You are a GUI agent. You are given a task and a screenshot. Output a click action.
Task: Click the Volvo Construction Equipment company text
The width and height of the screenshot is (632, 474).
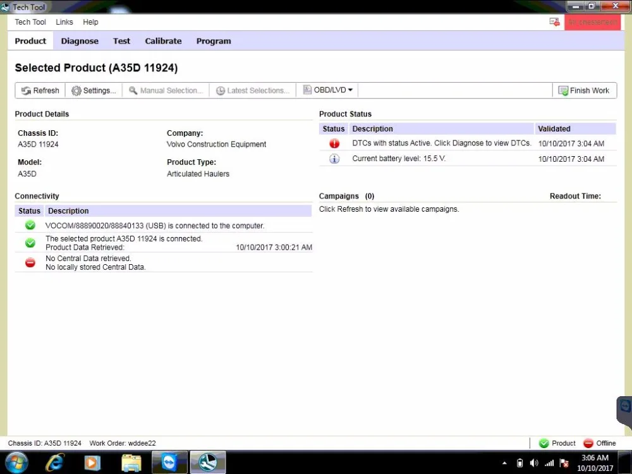[x=216, y=144]
